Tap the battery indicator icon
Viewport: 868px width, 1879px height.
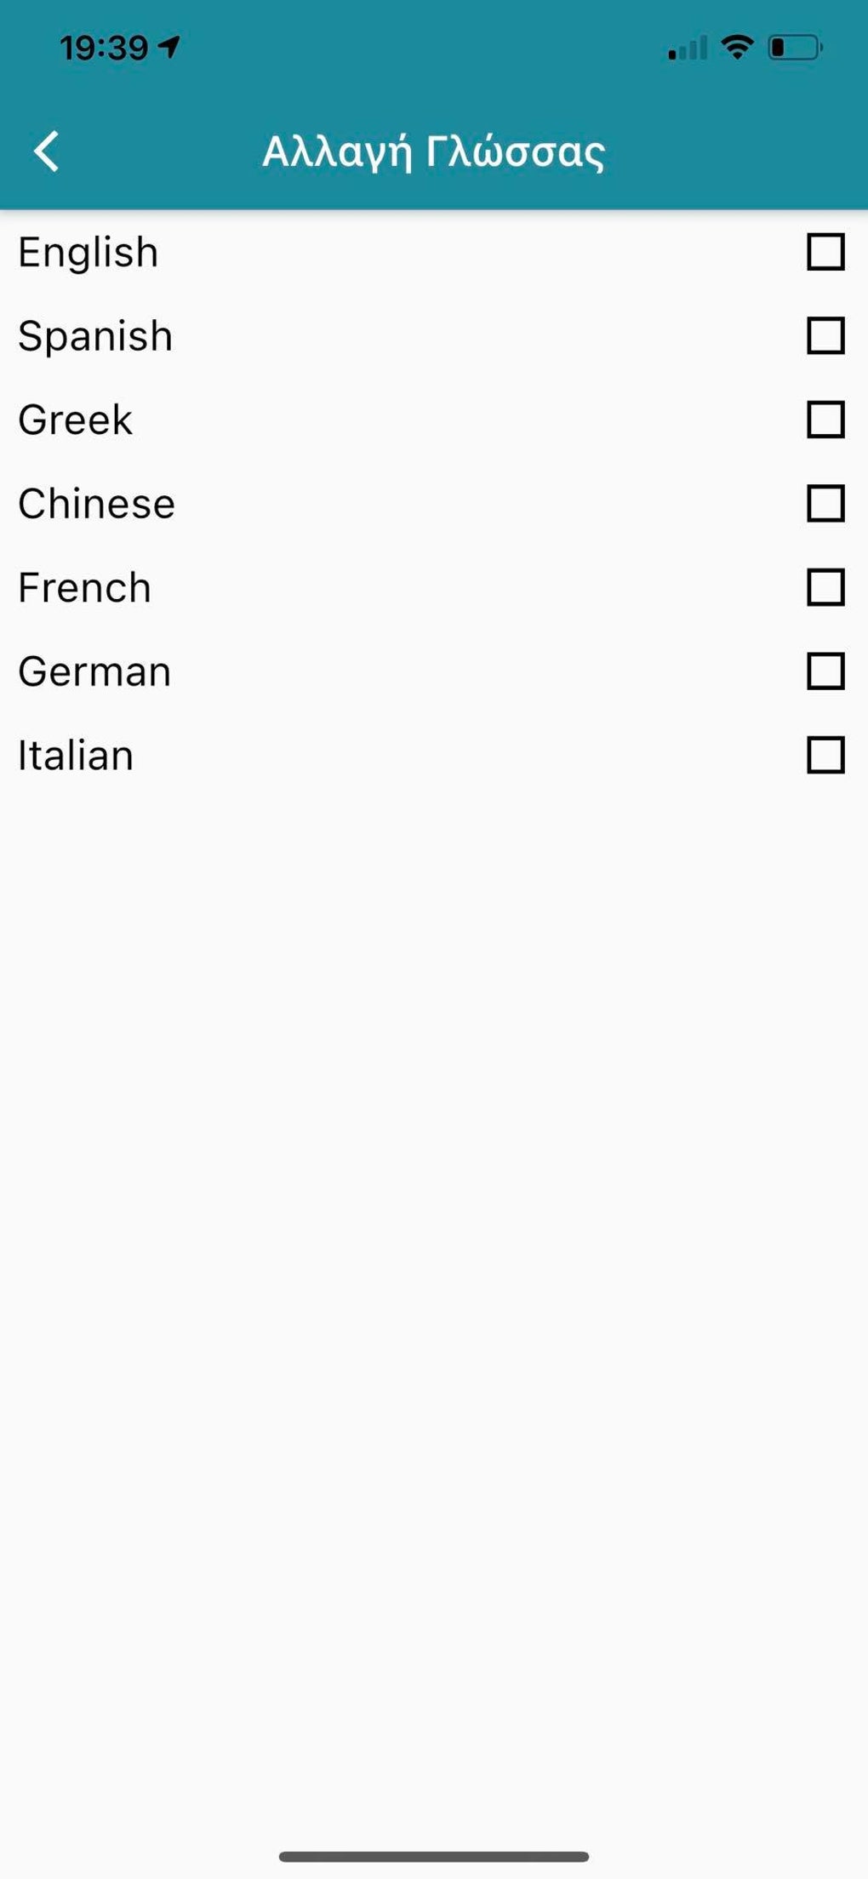coord(795,48)
